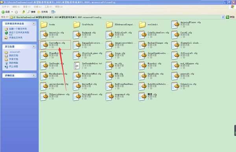Open the Views dropdown in toolbar
Image resolution: width=236 pixels, height=152 pixels.
53,12
